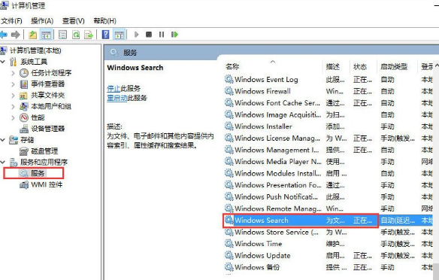Open the 查看(V) menu

pyautogui.click(x=74, y=21)
